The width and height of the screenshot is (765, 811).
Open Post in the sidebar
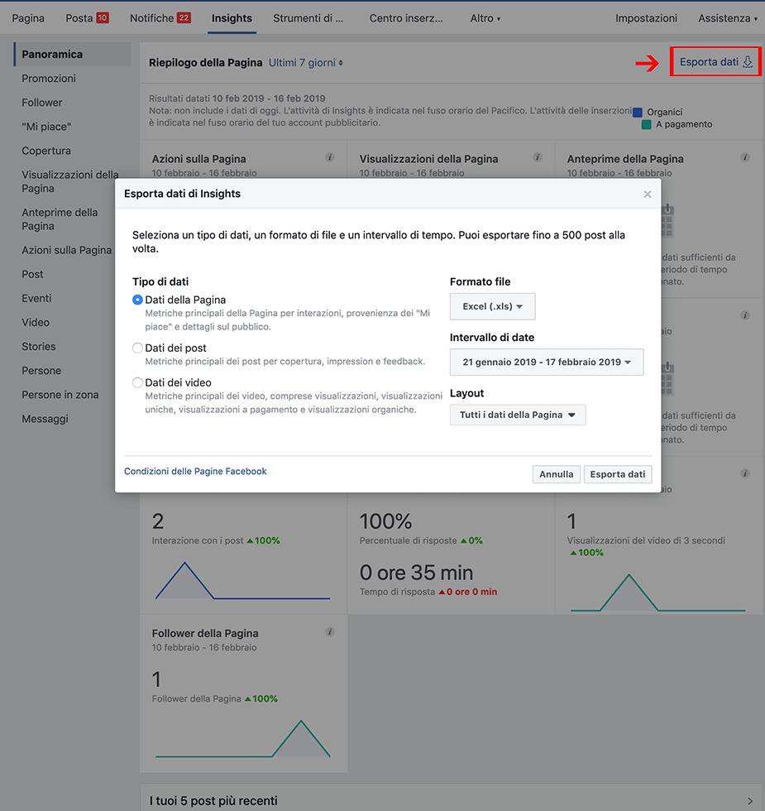point(32,274)
